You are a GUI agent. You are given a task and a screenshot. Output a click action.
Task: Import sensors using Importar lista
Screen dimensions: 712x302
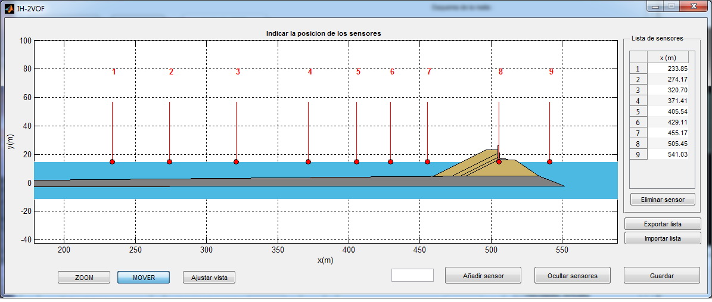pyautogui.click(x=663, y=238)
